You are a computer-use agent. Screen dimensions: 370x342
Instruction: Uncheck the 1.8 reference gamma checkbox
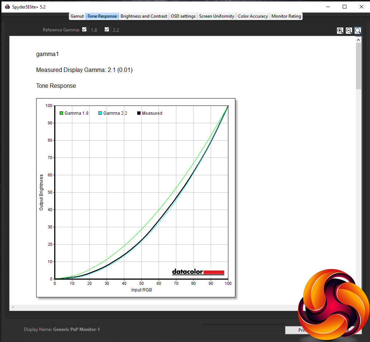coord(84,30)
